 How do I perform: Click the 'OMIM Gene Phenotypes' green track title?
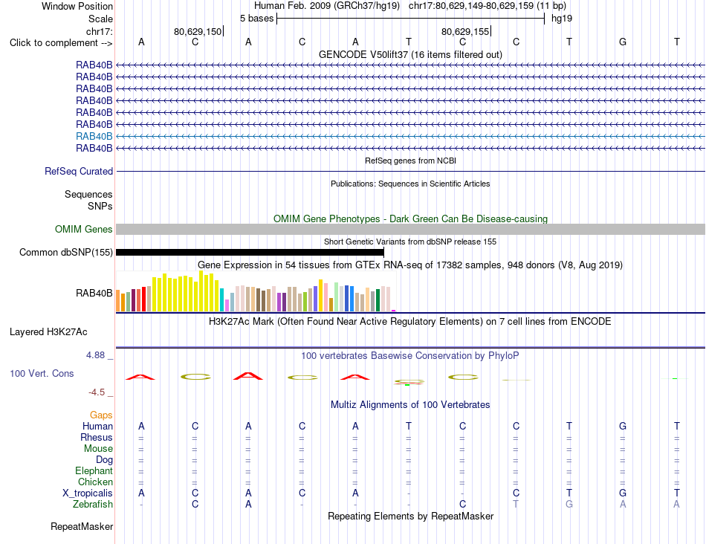pyautogui.click(x=410, y=218)
